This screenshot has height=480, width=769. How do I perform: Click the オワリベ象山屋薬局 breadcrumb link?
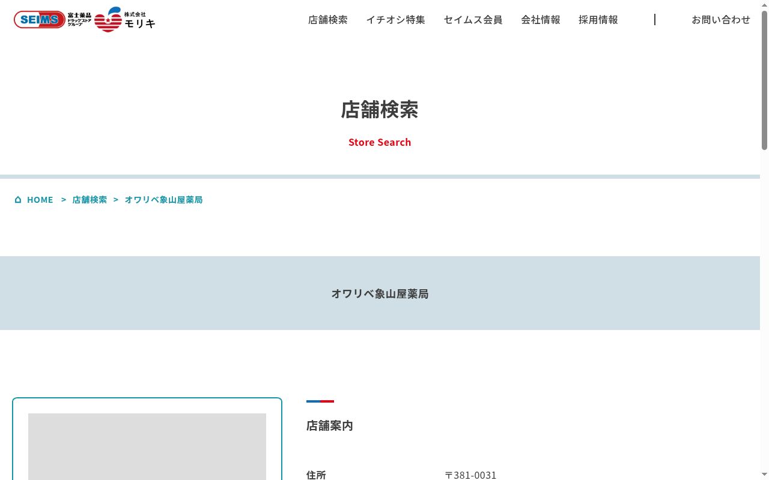(x=163, y=200)
